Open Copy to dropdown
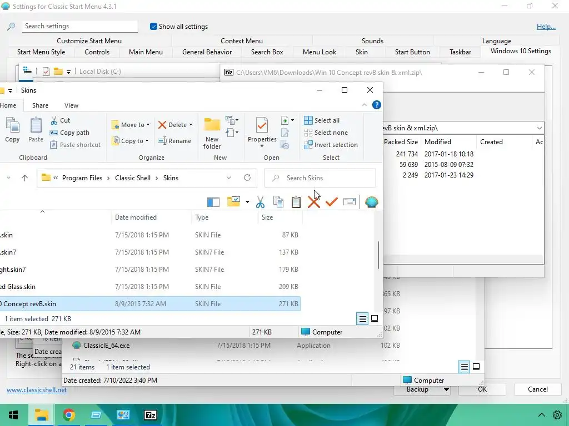 [x=131, y=141]
